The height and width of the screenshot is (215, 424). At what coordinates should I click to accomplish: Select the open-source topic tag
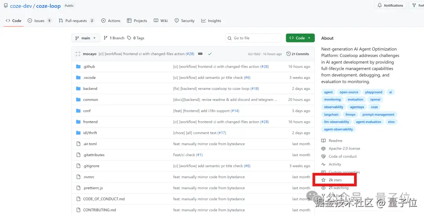tap(349, 92)
